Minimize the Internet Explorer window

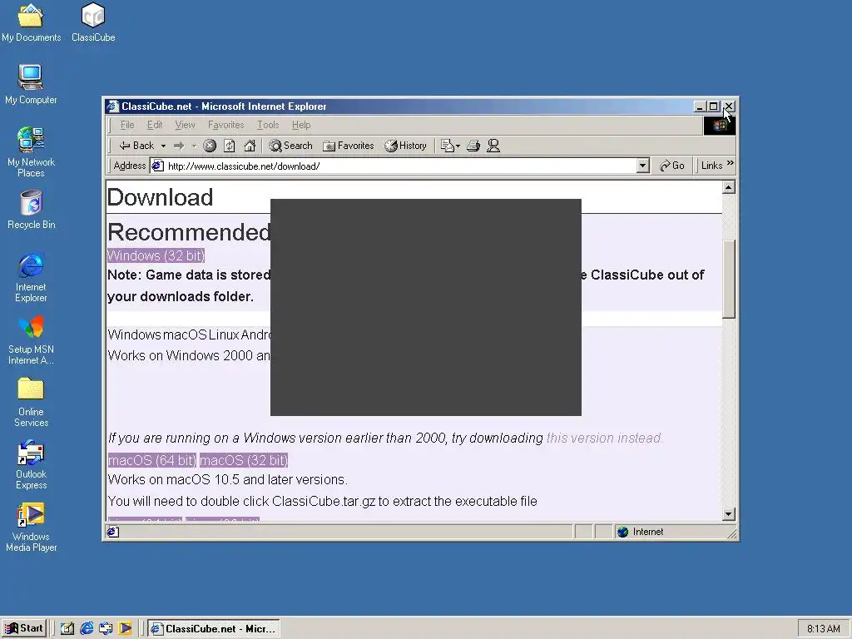(701, 106)
